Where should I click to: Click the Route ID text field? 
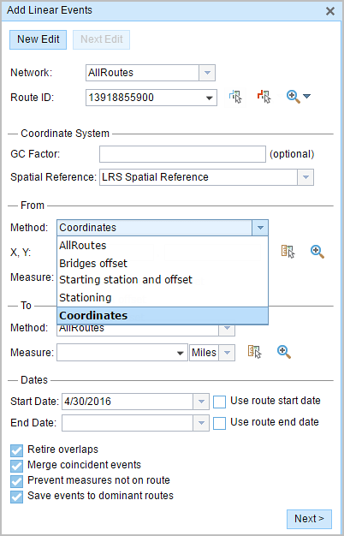point(144,98)
